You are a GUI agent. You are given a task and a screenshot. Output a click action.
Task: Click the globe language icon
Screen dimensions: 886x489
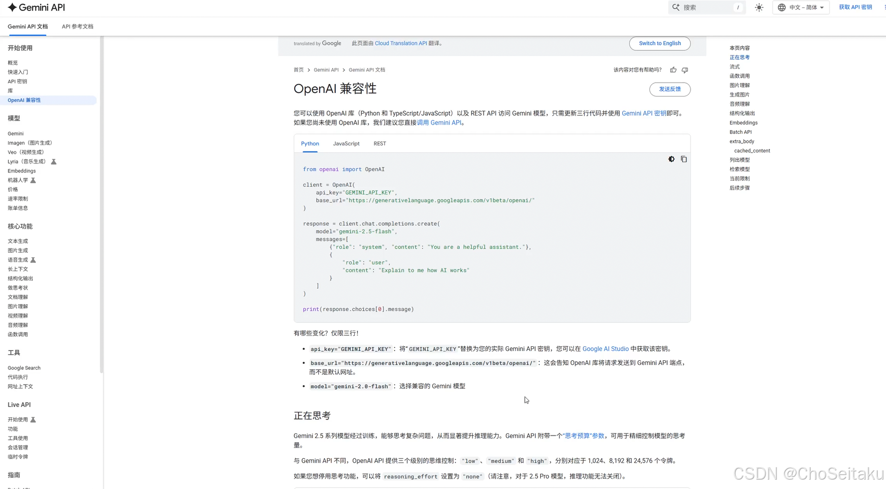click(x=781, y=7)
